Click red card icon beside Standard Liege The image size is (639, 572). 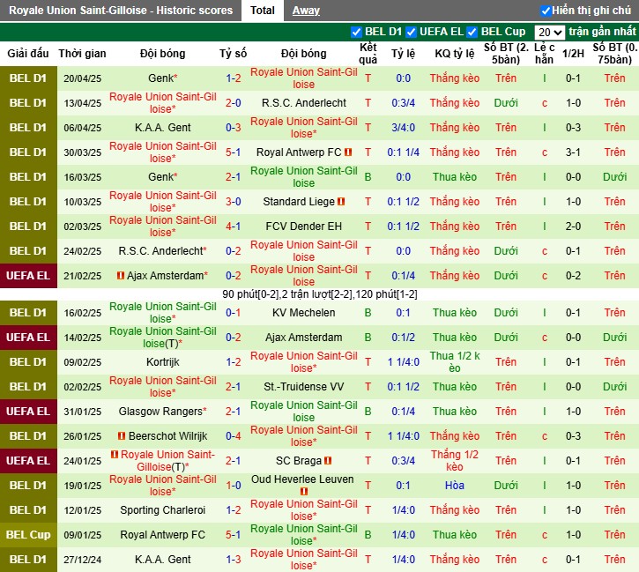(341, 202)
